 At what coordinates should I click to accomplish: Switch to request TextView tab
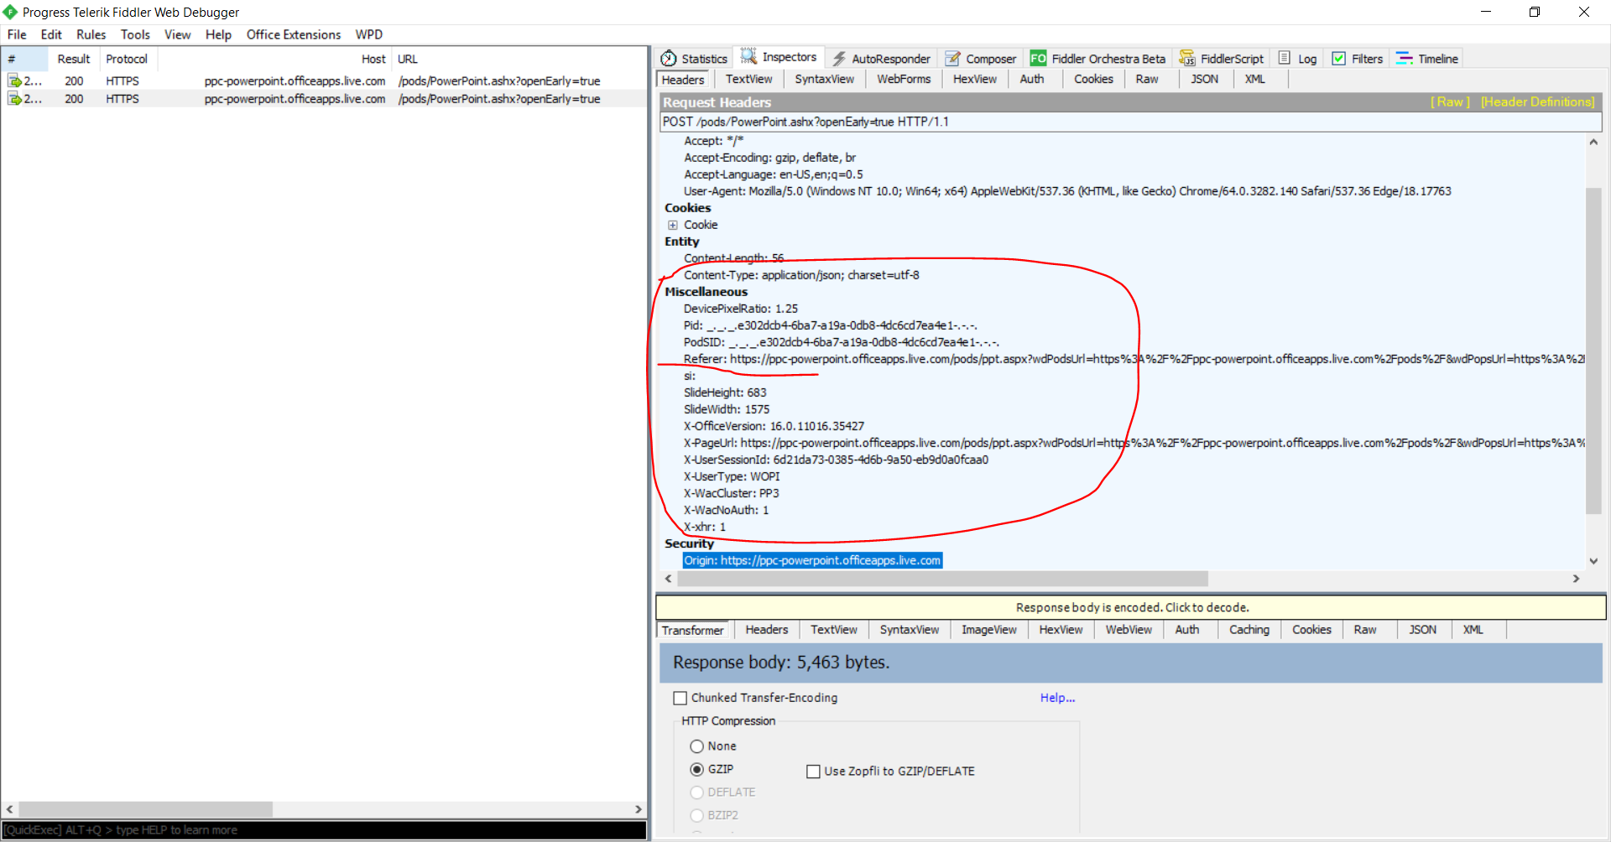tap(748, 79)
